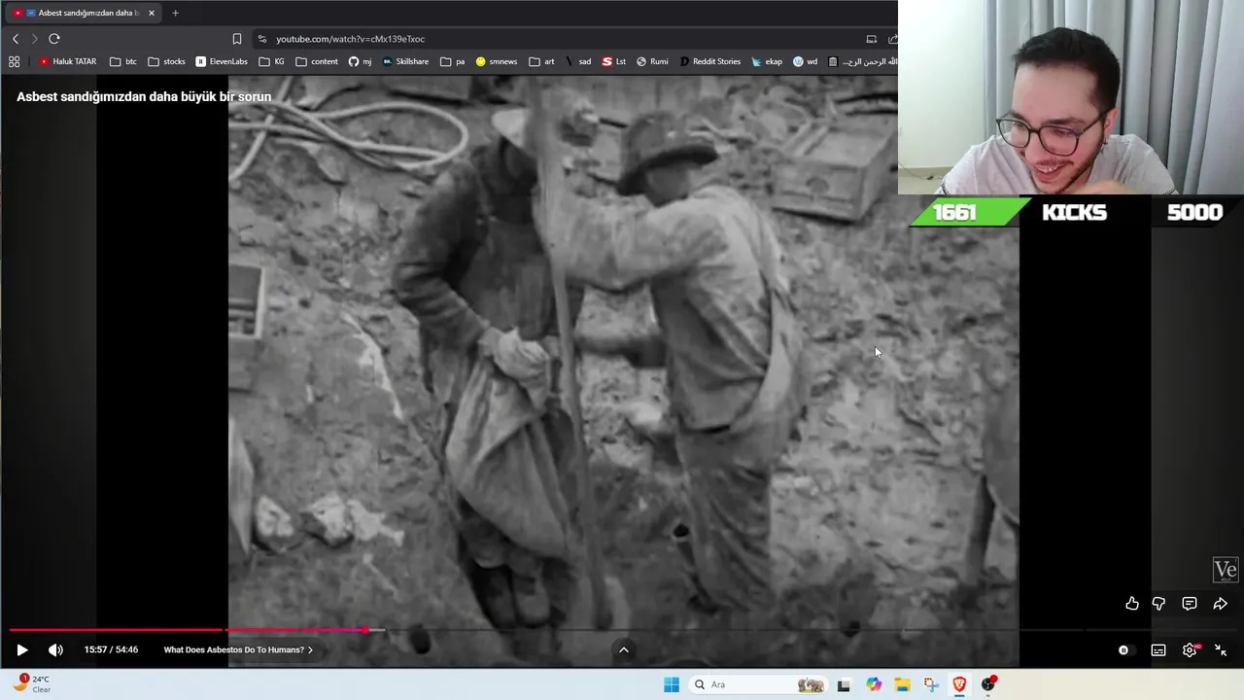Bookmark this page
This screenshot has width=1244, height=700.
[237, 39]
